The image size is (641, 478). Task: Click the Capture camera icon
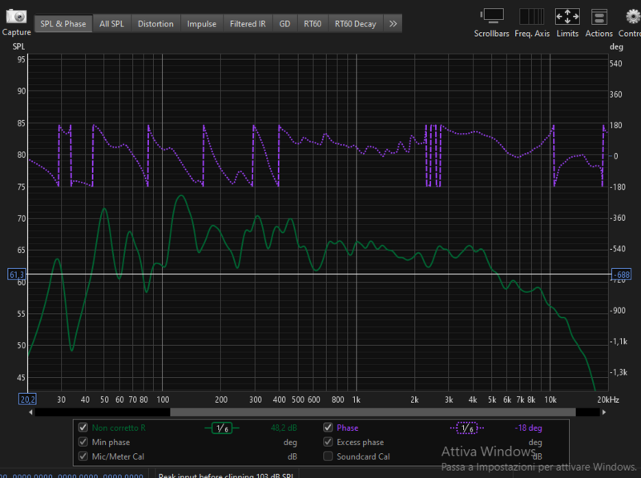pos(16,16)
